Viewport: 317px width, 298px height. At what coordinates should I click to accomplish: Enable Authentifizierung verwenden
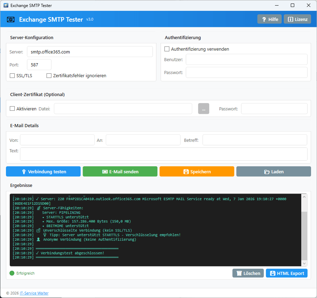click(x=167, y=49)
